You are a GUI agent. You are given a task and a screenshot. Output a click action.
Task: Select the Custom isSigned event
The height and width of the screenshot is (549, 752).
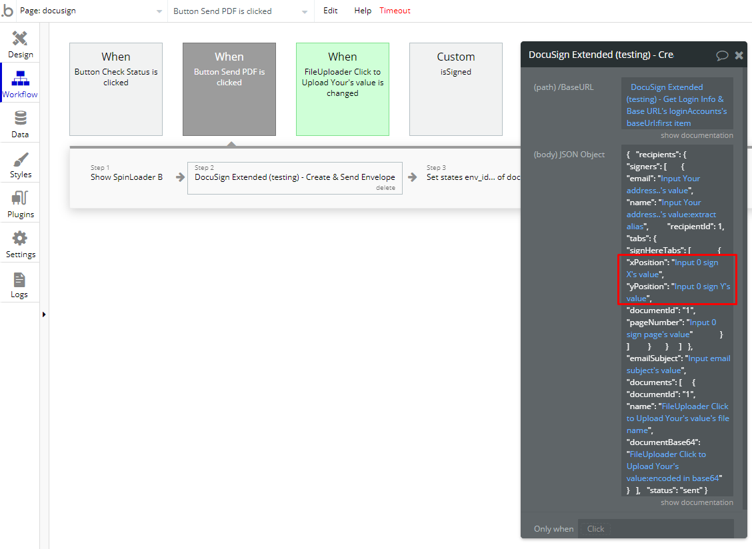coord(455,89)
